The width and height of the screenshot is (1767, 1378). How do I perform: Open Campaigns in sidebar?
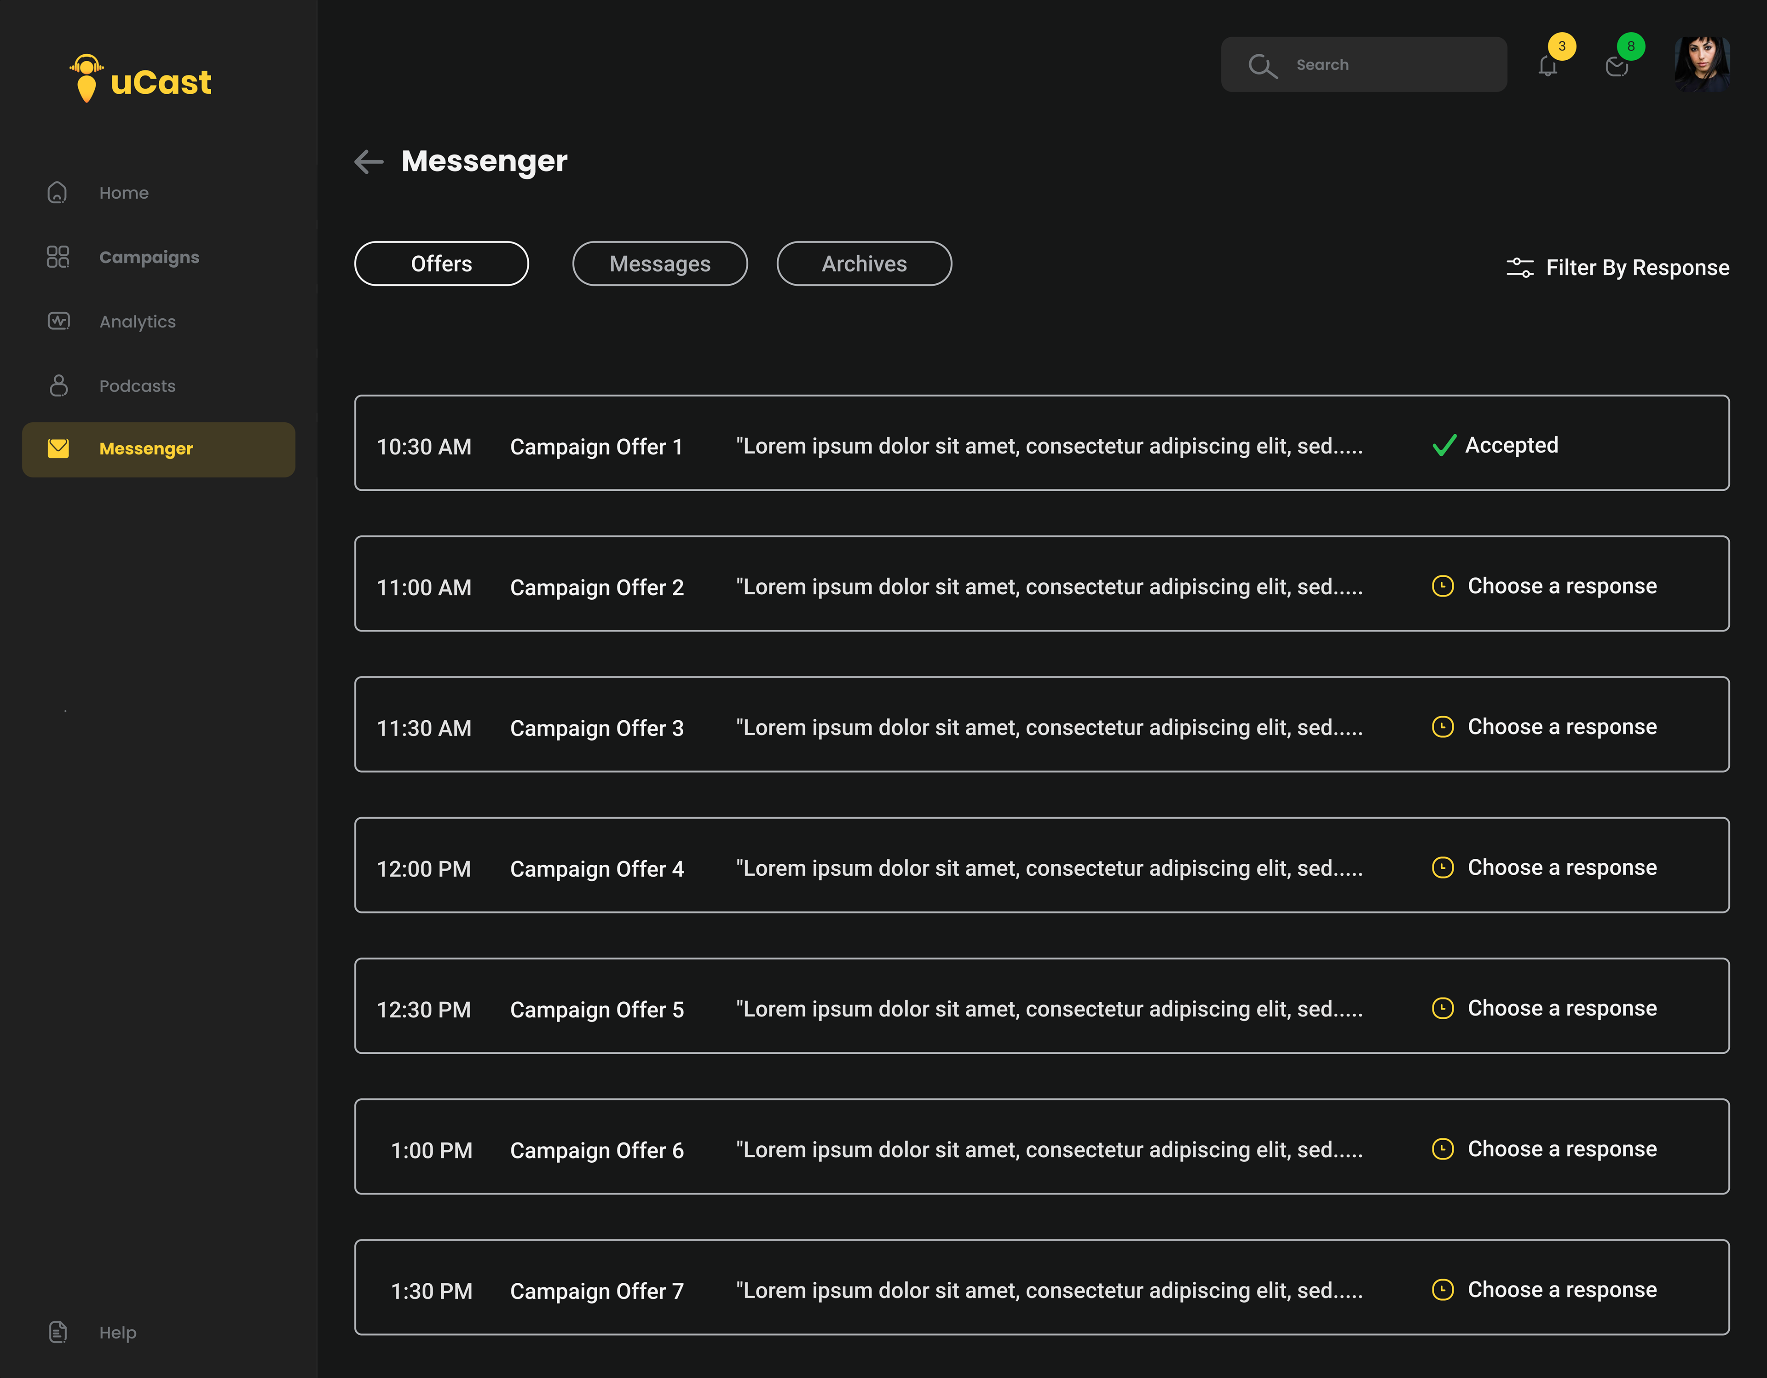click(x=149, y=257)
